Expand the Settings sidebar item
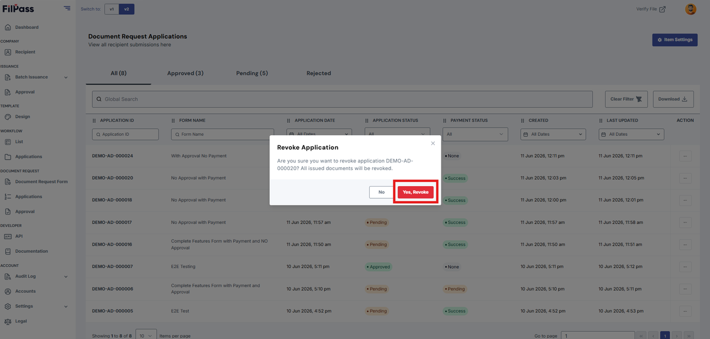Image resolution: width=710 pixels, height=339 pixels. tap(37, 306)
